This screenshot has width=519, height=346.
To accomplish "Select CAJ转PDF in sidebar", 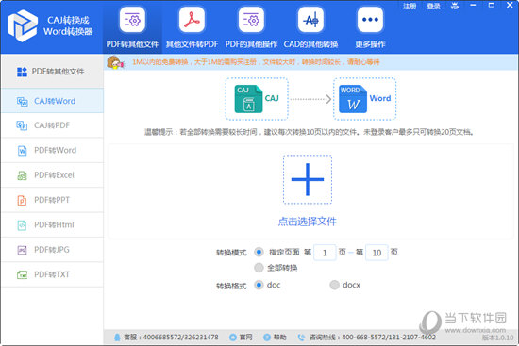I will pyautogui.click(x=52, y=125).
